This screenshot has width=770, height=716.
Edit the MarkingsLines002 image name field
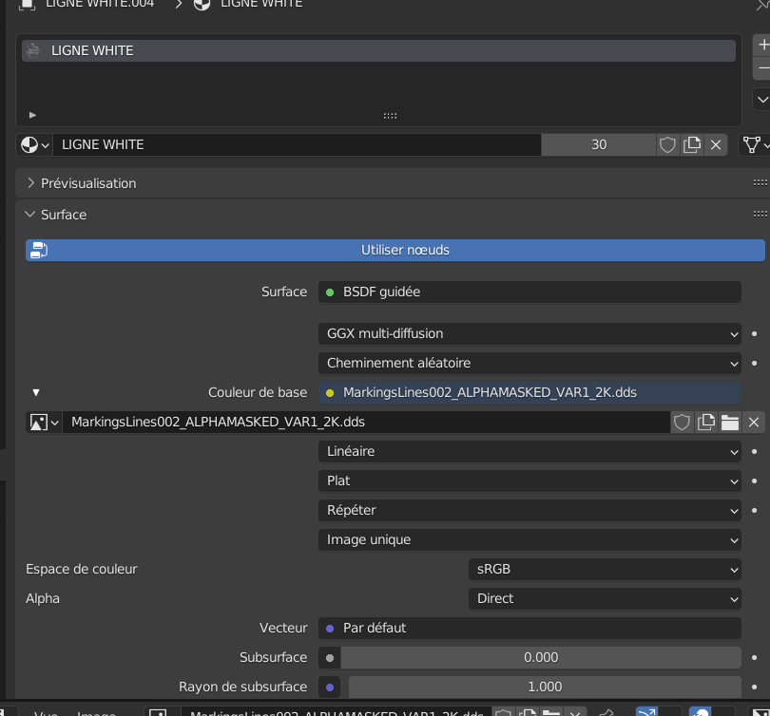click(x=366, y=422)
